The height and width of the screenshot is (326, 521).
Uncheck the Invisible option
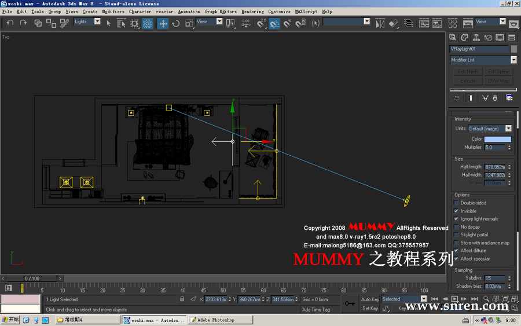[456, 211]
